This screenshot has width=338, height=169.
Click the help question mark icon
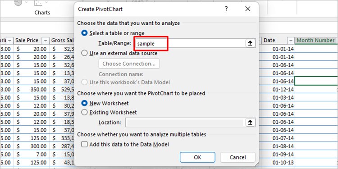(x=226, y=9)
